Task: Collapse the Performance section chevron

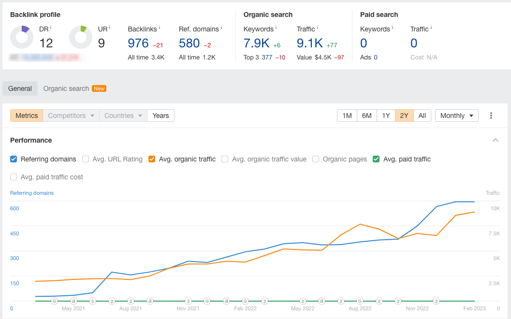Action: point(496,140)
